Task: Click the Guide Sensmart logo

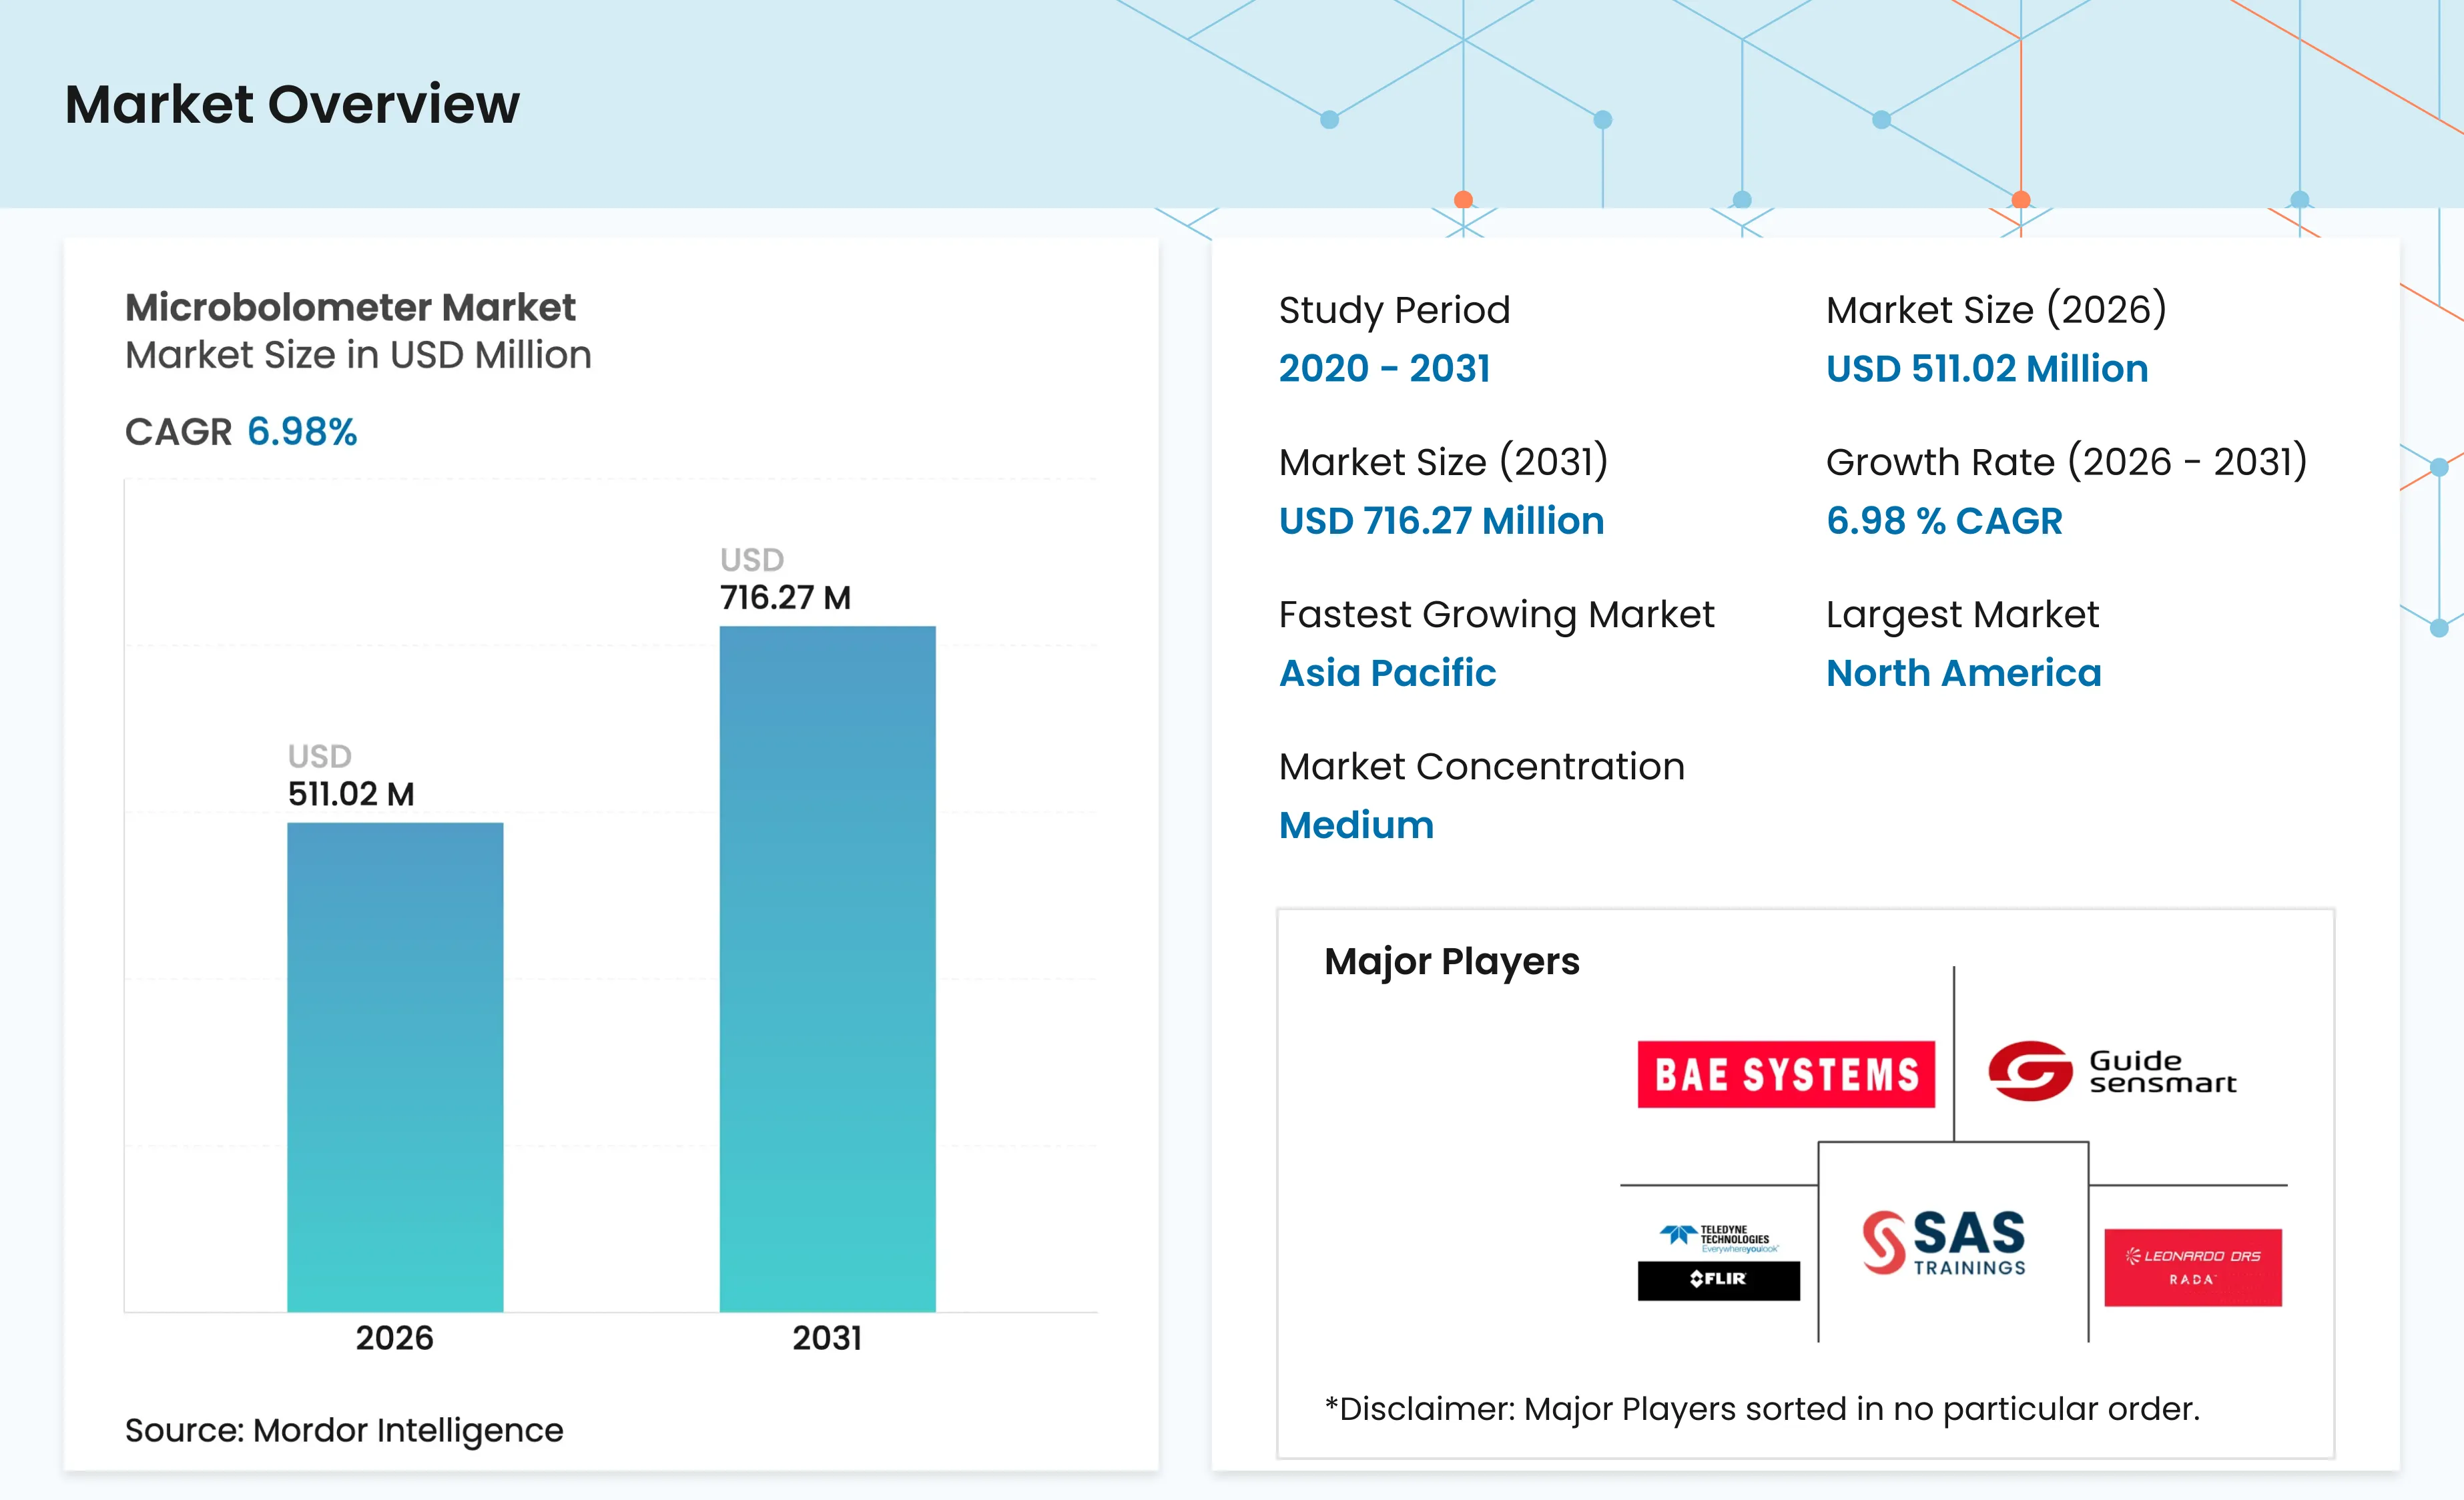Action: (x=2111, y=1072)
